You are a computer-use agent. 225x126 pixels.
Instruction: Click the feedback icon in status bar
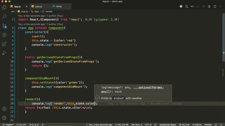coord(216,125)
